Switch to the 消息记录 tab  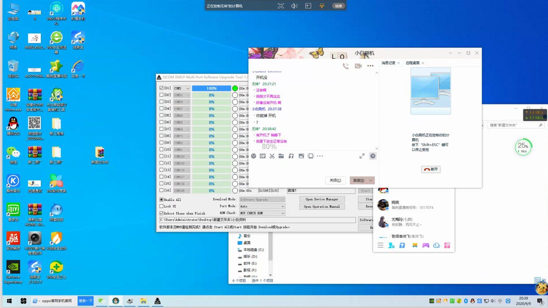[388, 63]
